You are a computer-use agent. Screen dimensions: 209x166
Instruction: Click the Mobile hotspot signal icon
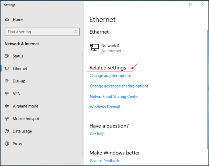[7, 119]
